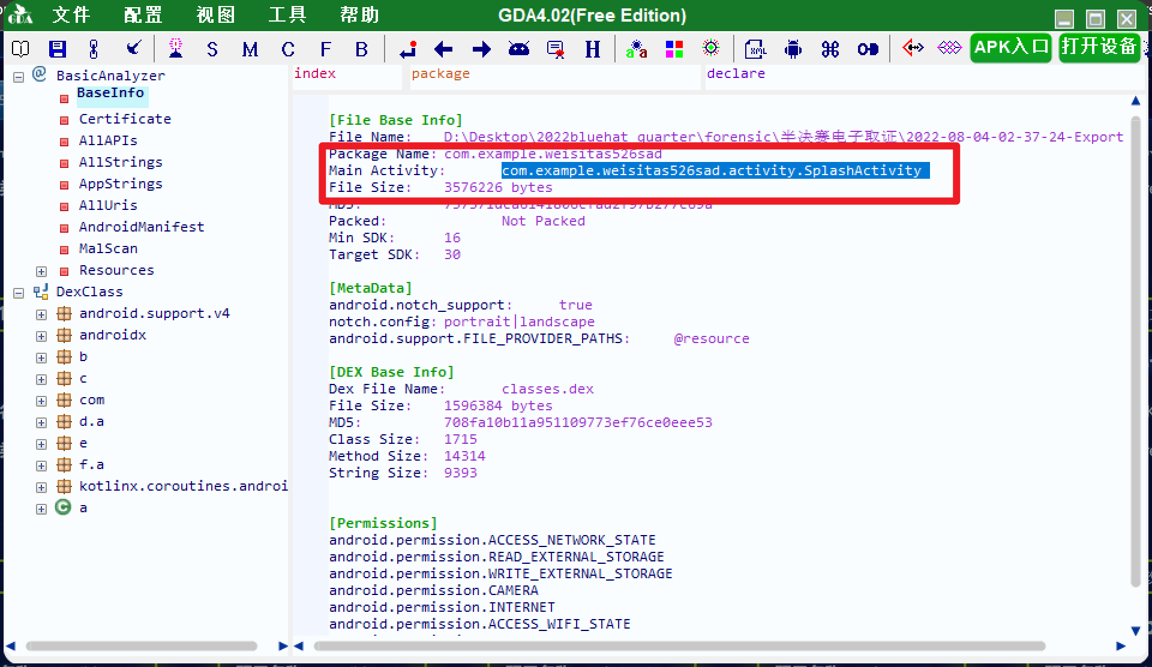Collapse the DexClass tree node
The width and height of the screenshot is (1152, 667).
tap(19, 293)
